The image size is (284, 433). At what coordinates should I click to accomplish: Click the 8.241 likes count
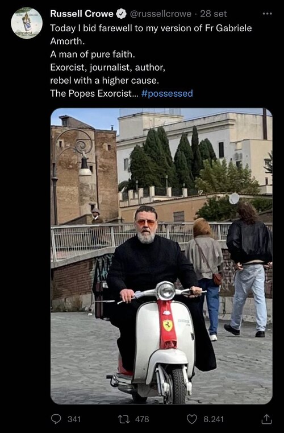point(214,419)
